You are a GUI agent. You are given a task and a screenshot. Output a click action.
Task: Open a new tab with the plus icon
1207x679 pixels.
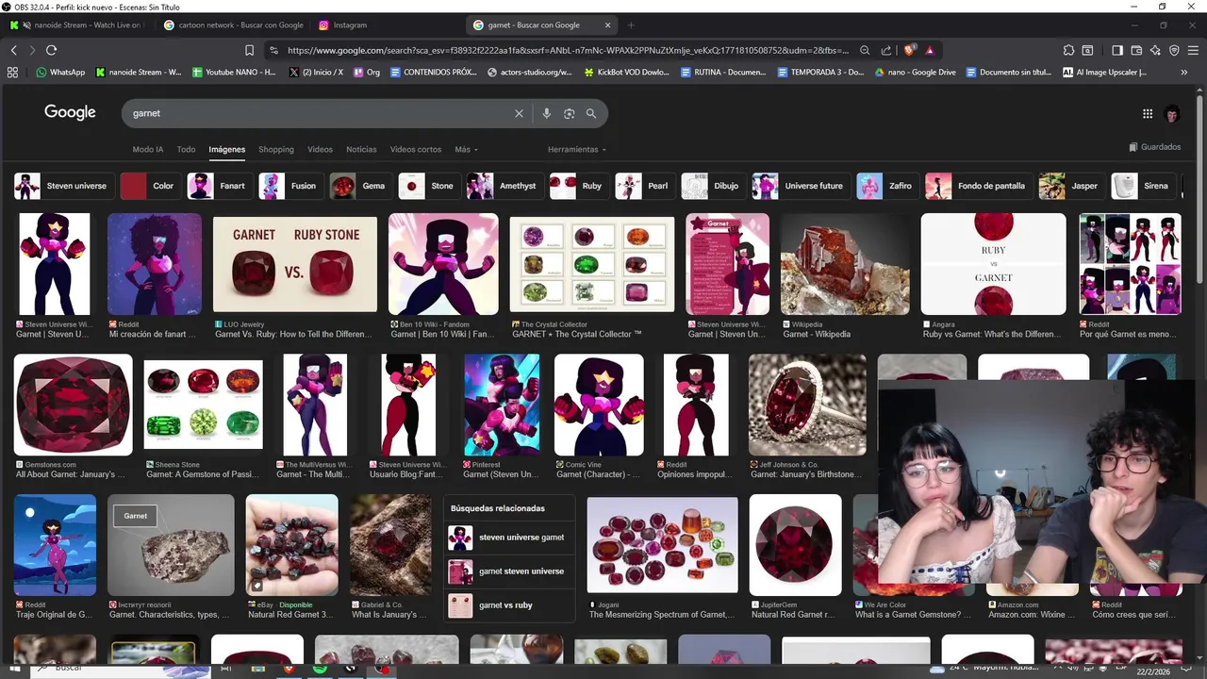[x=631, y=25]
